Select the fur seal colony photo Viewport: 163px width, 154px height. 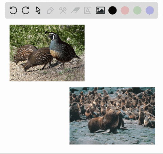point(112,116)
